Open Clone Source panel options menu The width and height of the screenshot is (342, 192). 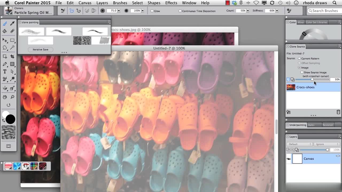[x=340, y=46]
